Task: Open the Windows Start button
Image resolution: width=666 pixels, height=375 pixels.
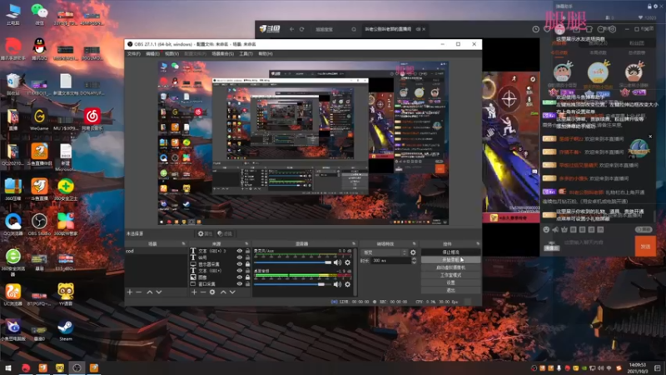Action: [8, 367]
